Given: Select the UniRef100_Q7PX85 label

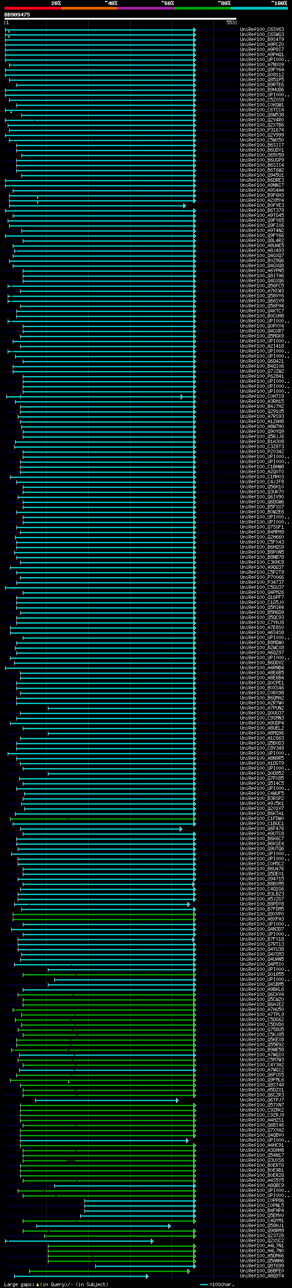Looking at the screenshot, I should click(x=262, y=778).
